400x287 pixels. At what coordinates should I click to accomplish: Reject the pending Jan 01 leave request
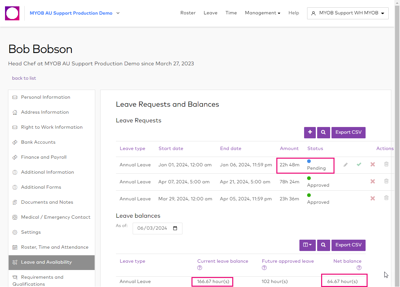pyautogui.click(x=373, y=164)
